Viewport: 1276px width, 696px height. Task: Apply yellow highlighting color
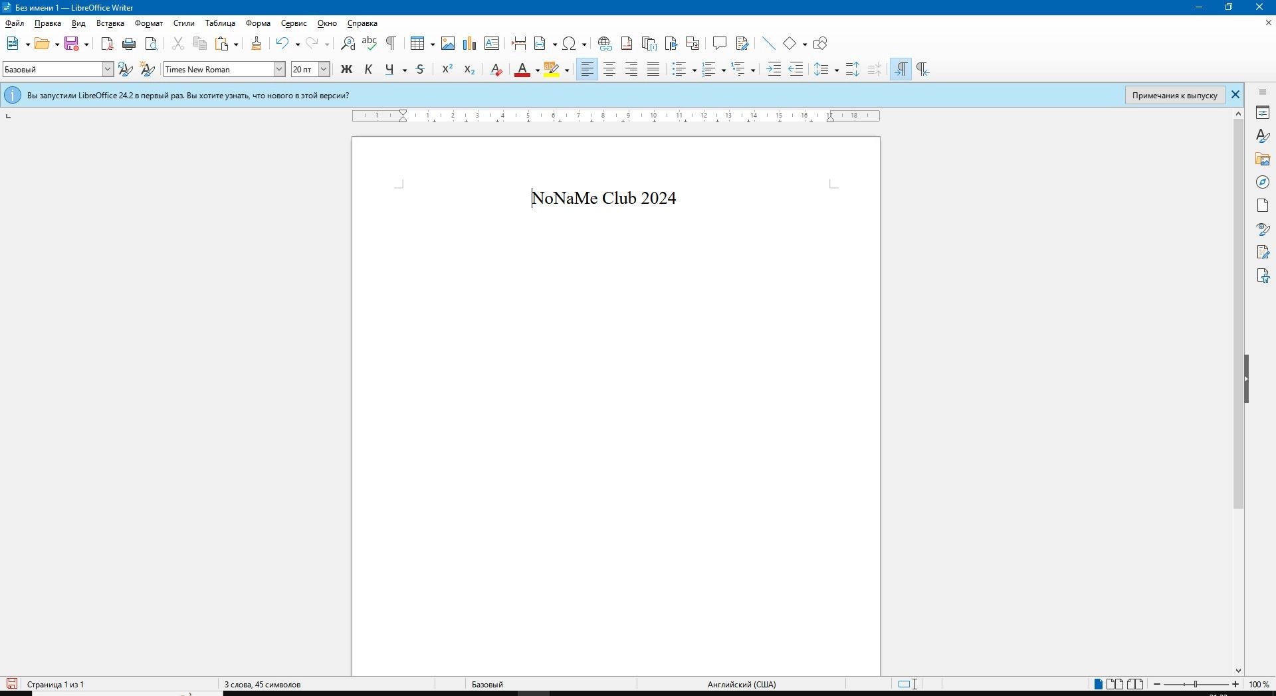pos(552,70)
